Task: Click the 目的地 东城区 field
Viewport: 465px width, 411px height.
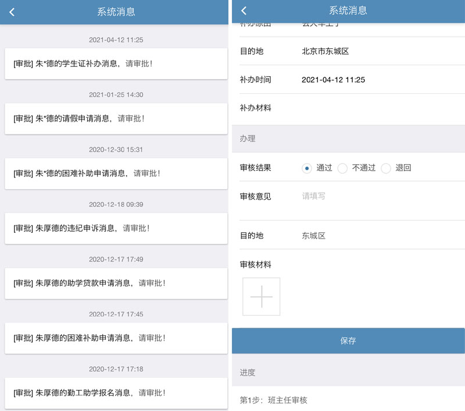Action: pos(314,236)
